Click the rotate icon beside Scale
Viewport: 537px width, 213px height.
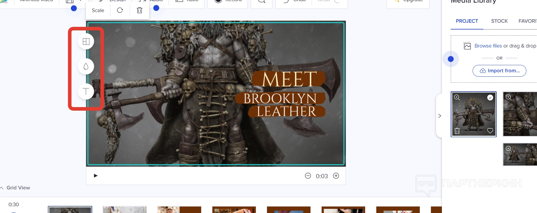tap(120, 10)
